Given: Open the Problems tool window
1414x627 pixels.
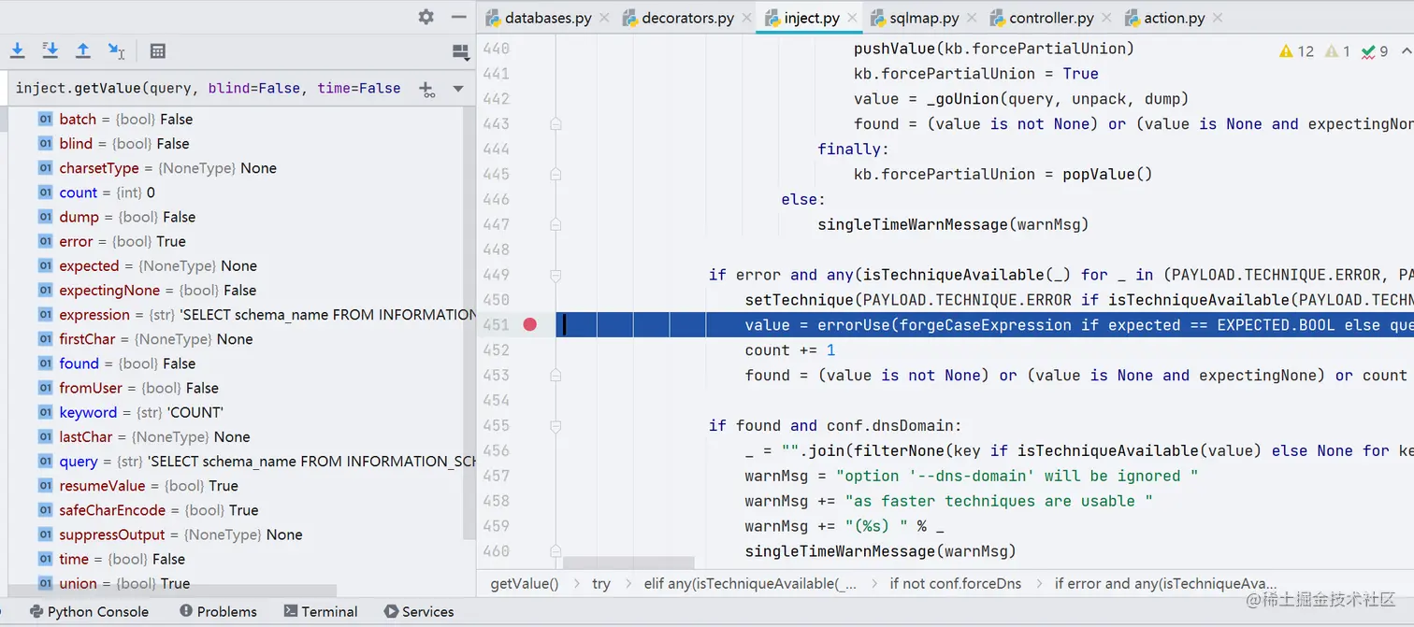Looking at the screenshot, I should [218, 611].
